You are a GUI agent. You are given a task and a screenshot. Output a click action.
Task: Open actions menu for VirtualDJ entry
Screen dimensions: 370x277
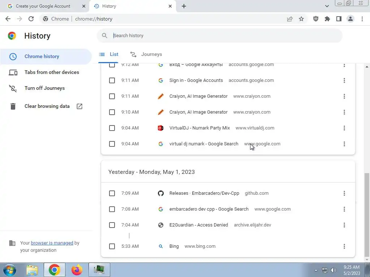tap(344, 128)
